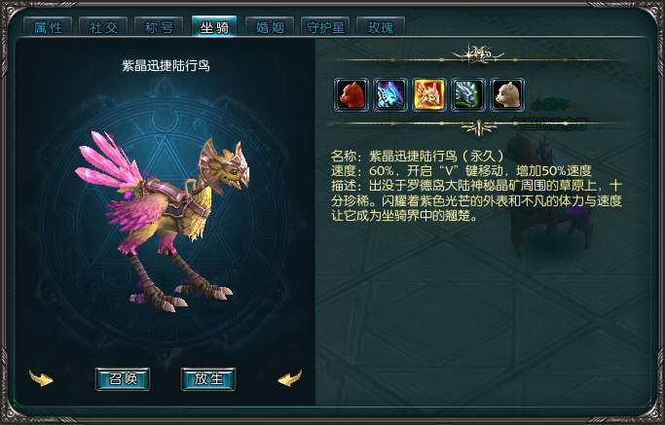Select the active 坐骑 tab

[214, 26]
